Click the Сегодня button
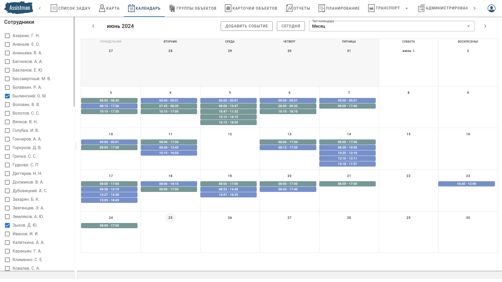 (291, 26)
